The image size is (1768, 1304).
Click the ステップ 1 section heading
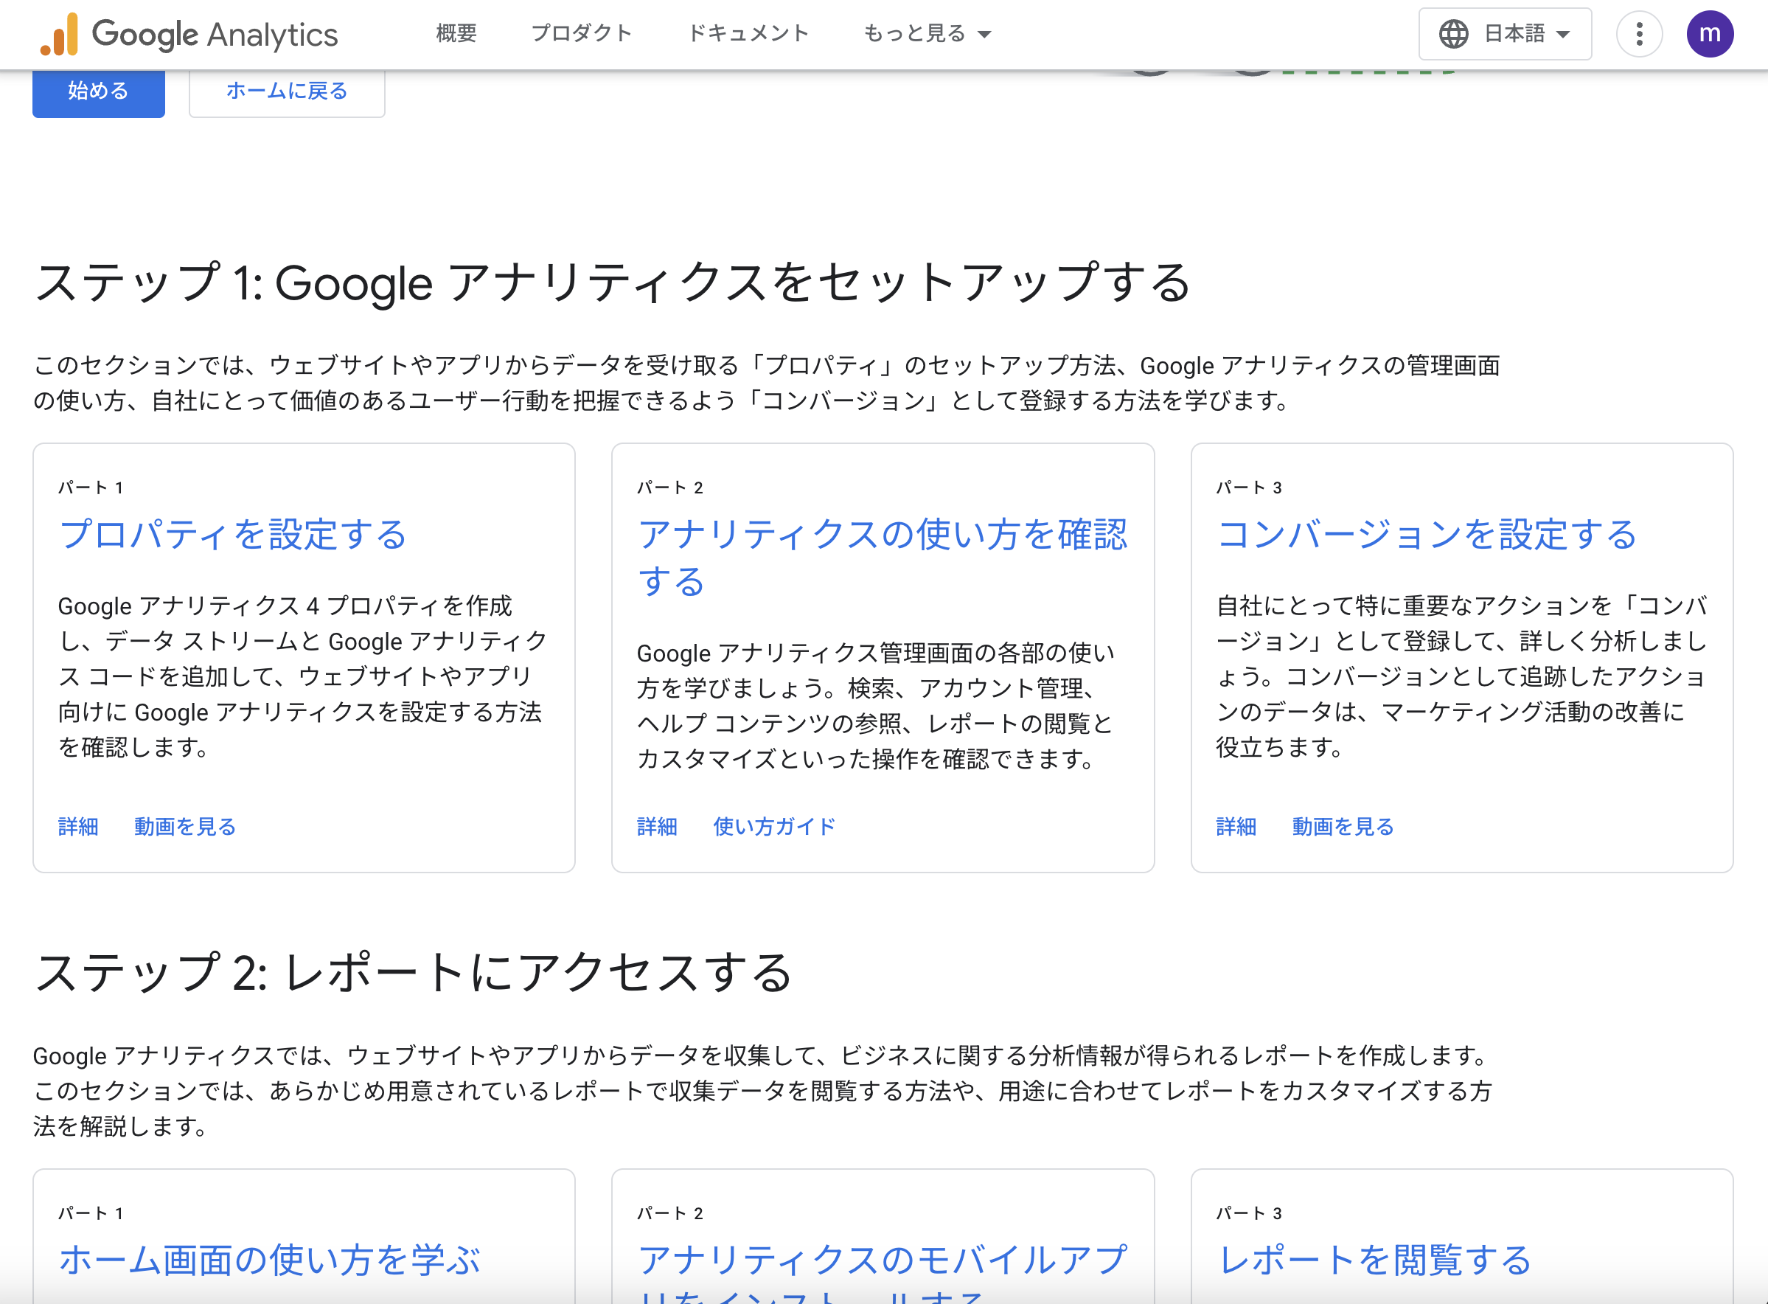point(612,282)
